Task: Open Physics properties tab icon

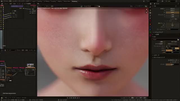Action: coord(150,27)
